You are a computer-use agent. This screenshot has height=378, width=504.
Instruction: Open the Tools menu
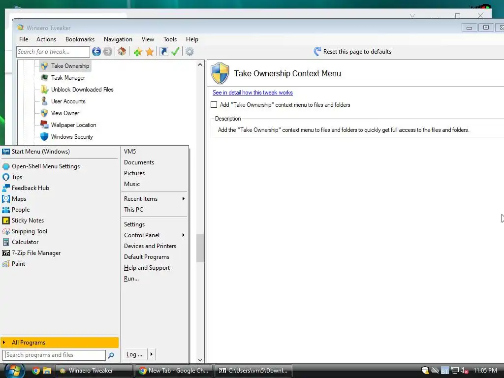pyautogui.click(x=170, y=39)
